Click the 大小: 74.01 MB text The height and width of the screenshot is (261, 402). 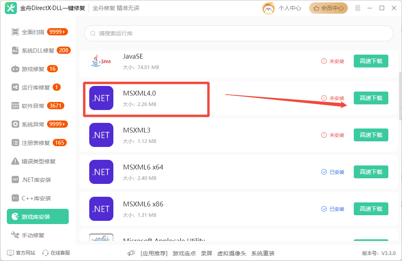coord(141,67)
